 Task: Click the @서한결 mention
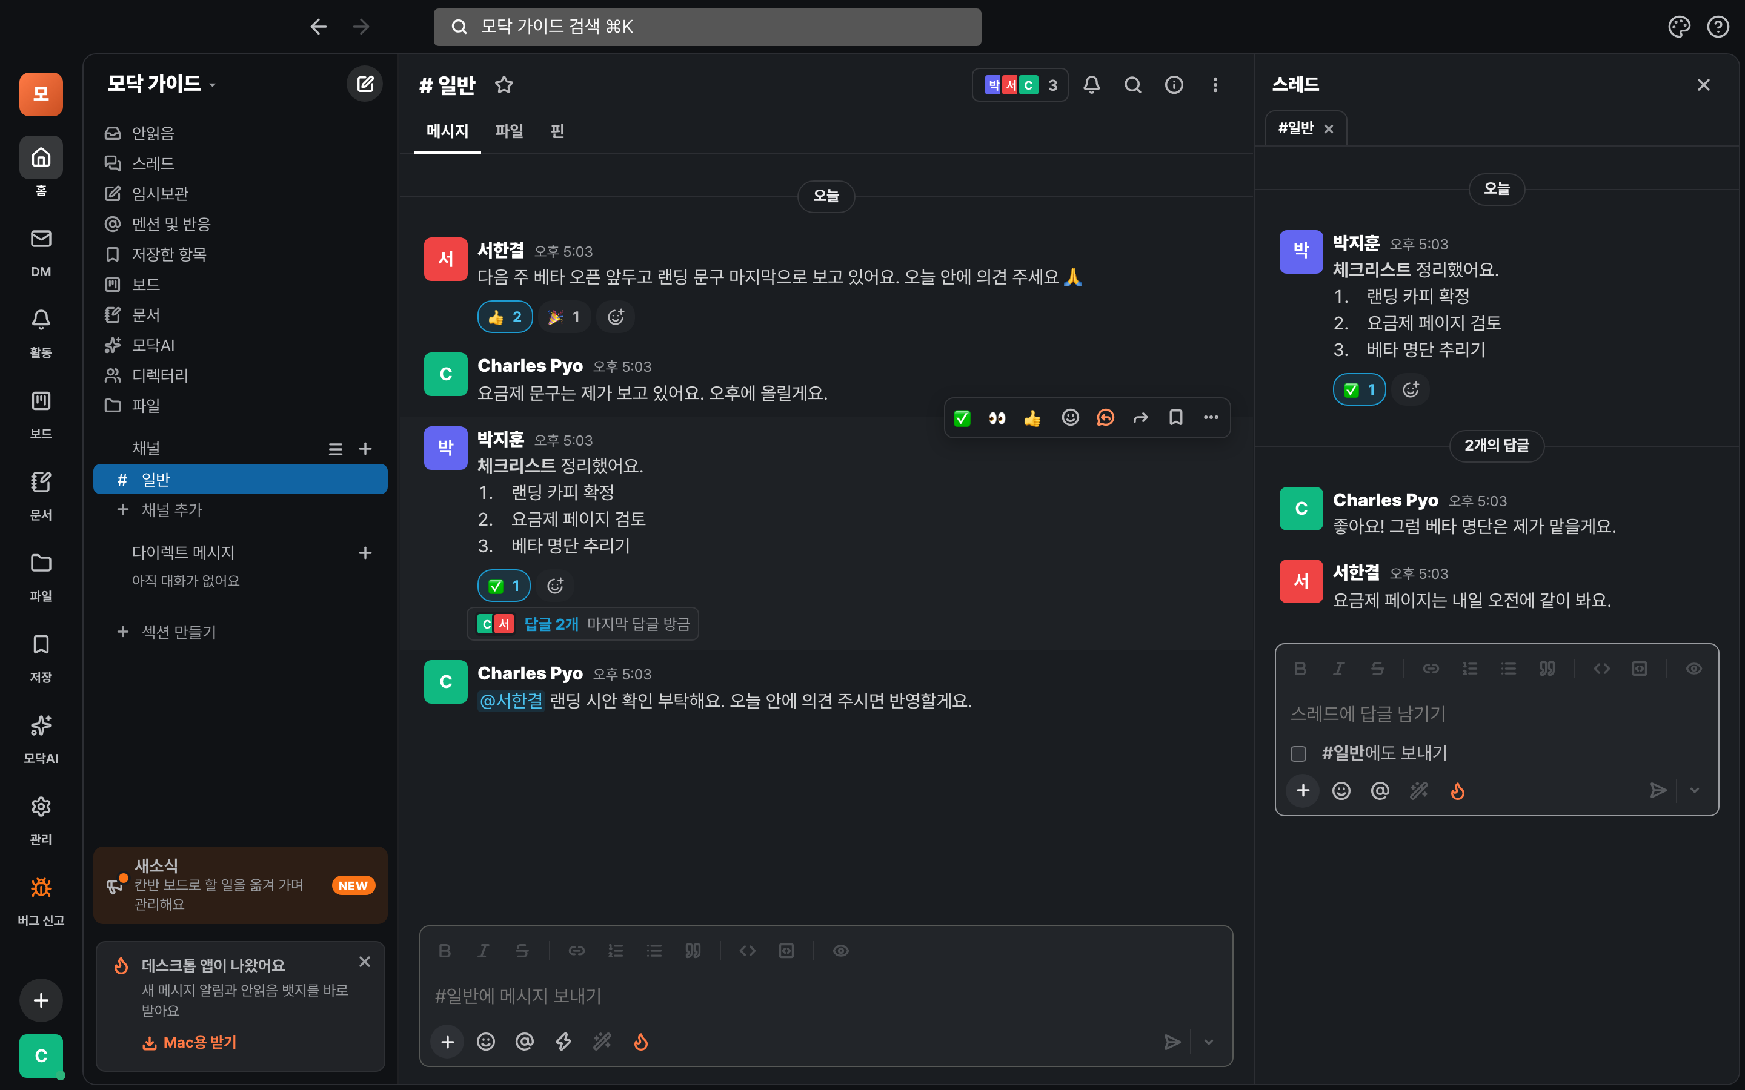(x=511, y=701)
